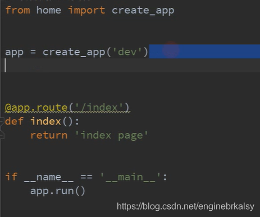
Task: Click the 'return' keyword
Action: 49,135
